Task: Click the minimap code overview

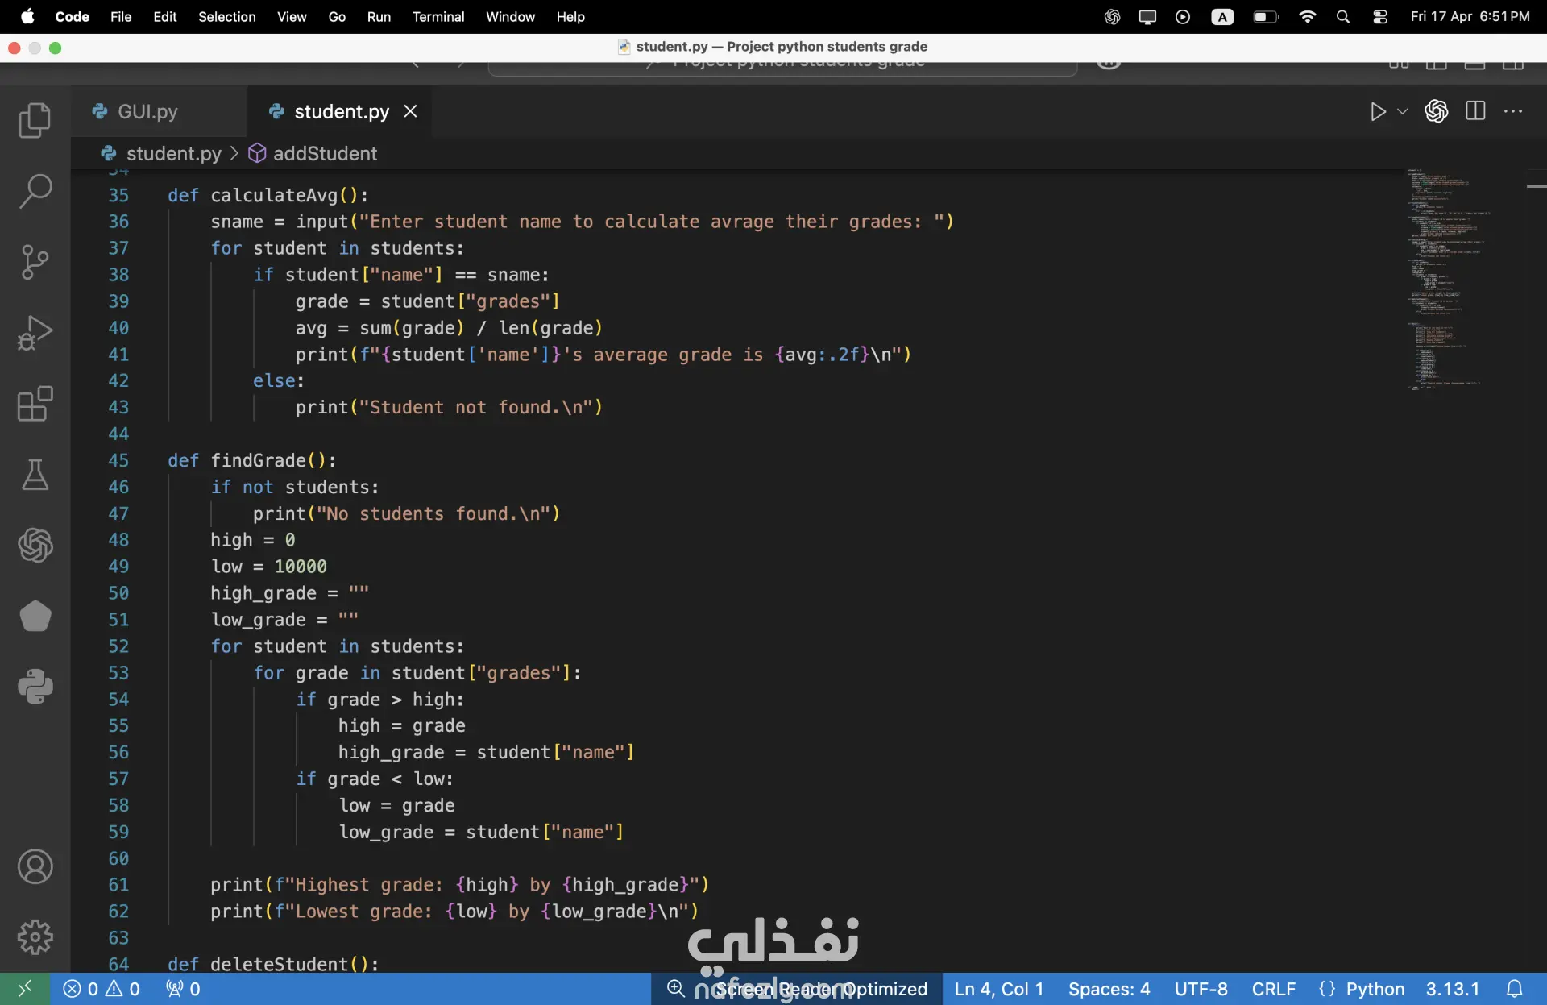Action: click(x=1450, y=280)
